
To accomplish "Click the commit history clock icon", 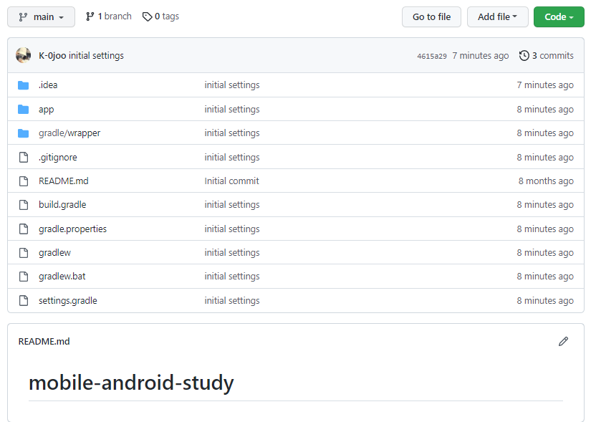I will click(x=524, y=55).
